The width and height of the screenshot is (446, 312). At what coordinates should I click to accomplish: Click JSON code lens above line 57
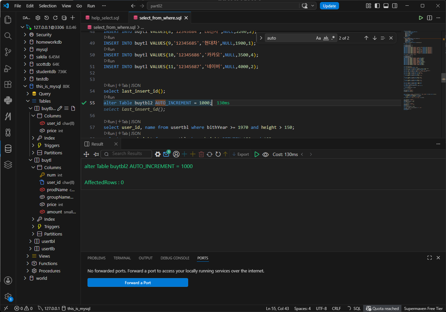(136, 121)
